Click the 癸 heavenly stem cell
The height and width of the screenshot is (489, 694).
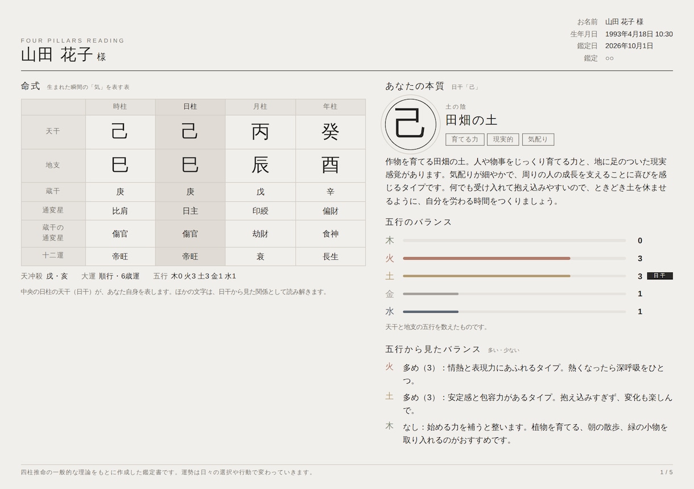click(x=331, y=132)
